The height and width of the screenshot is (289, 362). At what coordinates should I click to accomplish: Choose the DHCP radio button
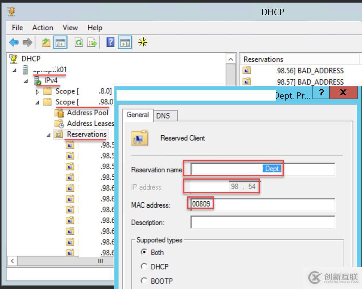pyautogui.click(x=144, y=267)
